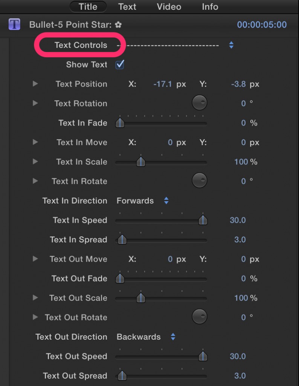Click the Text In Rotate dial knob
Viewport: 299px width, 386px height.
tap(200, 181)
